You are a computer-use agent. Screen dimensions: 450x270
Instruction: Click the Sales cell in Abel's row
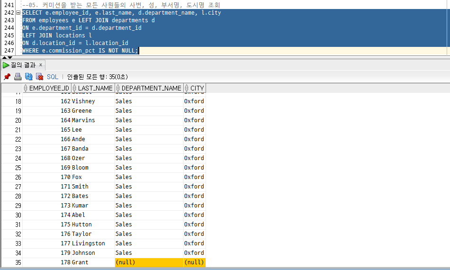click(149, 215)
